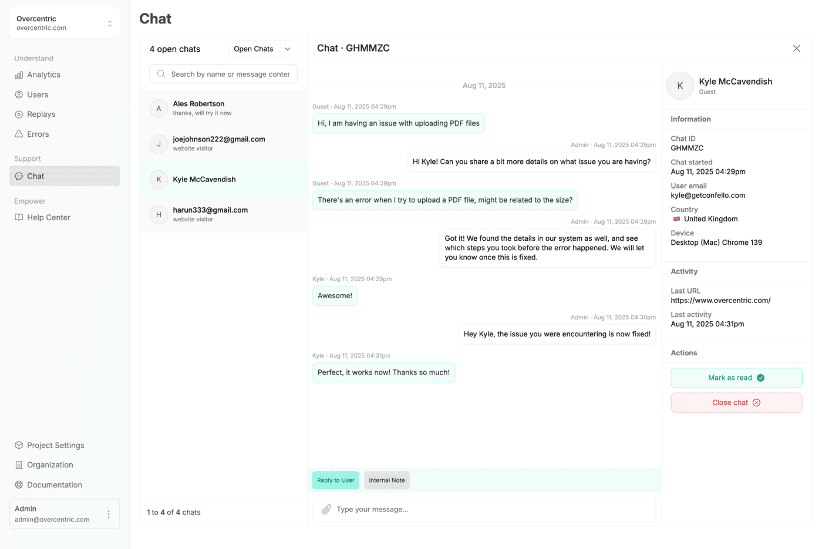Click the Documentation globe icon
This screenshot has width=822, height=549.
point(19,485)
